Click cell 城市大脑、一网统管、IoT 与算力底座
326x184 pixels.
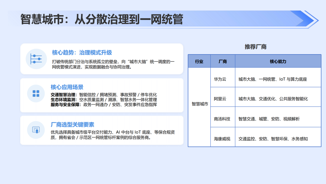[x=278, y=77]
